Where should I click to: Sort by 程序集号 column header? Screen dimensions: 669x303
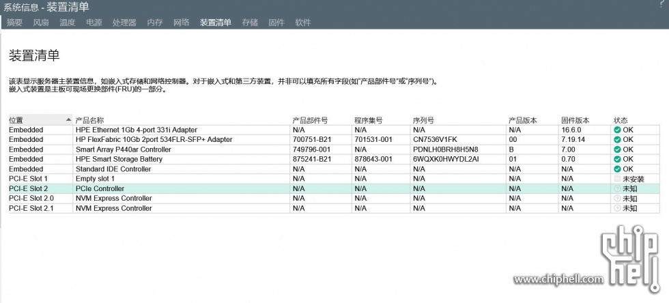[368, 120]
